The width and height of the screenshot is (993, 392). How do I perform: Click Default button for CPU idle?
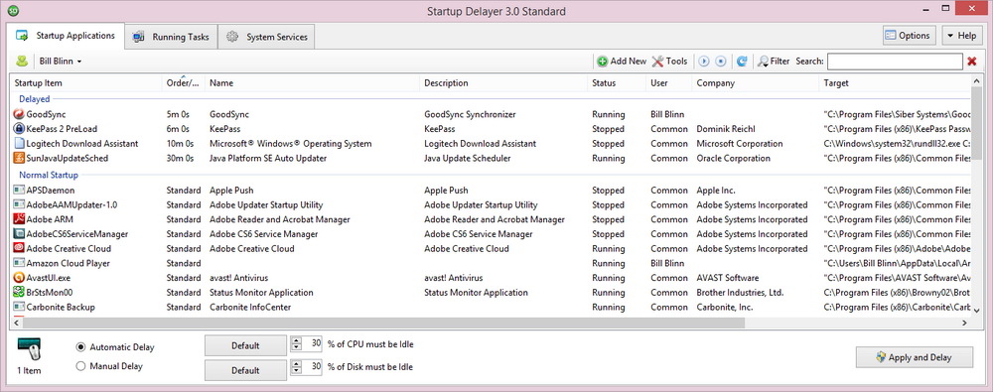[x=245, y=345]
